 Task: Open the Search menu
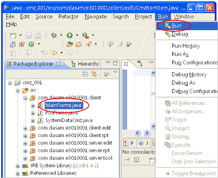click(121, 17)
